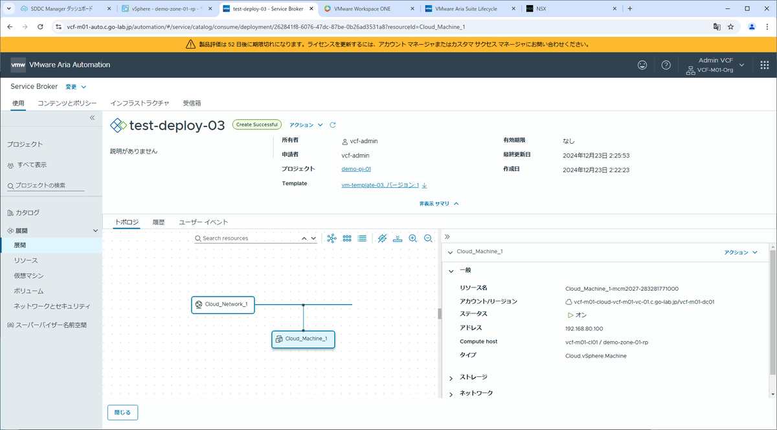Image resolution: width=777 pixels, height=430 pixels.
Task: Open スーパーバイザー名前空間 in sidebar
Action: [x=47, y=324]
